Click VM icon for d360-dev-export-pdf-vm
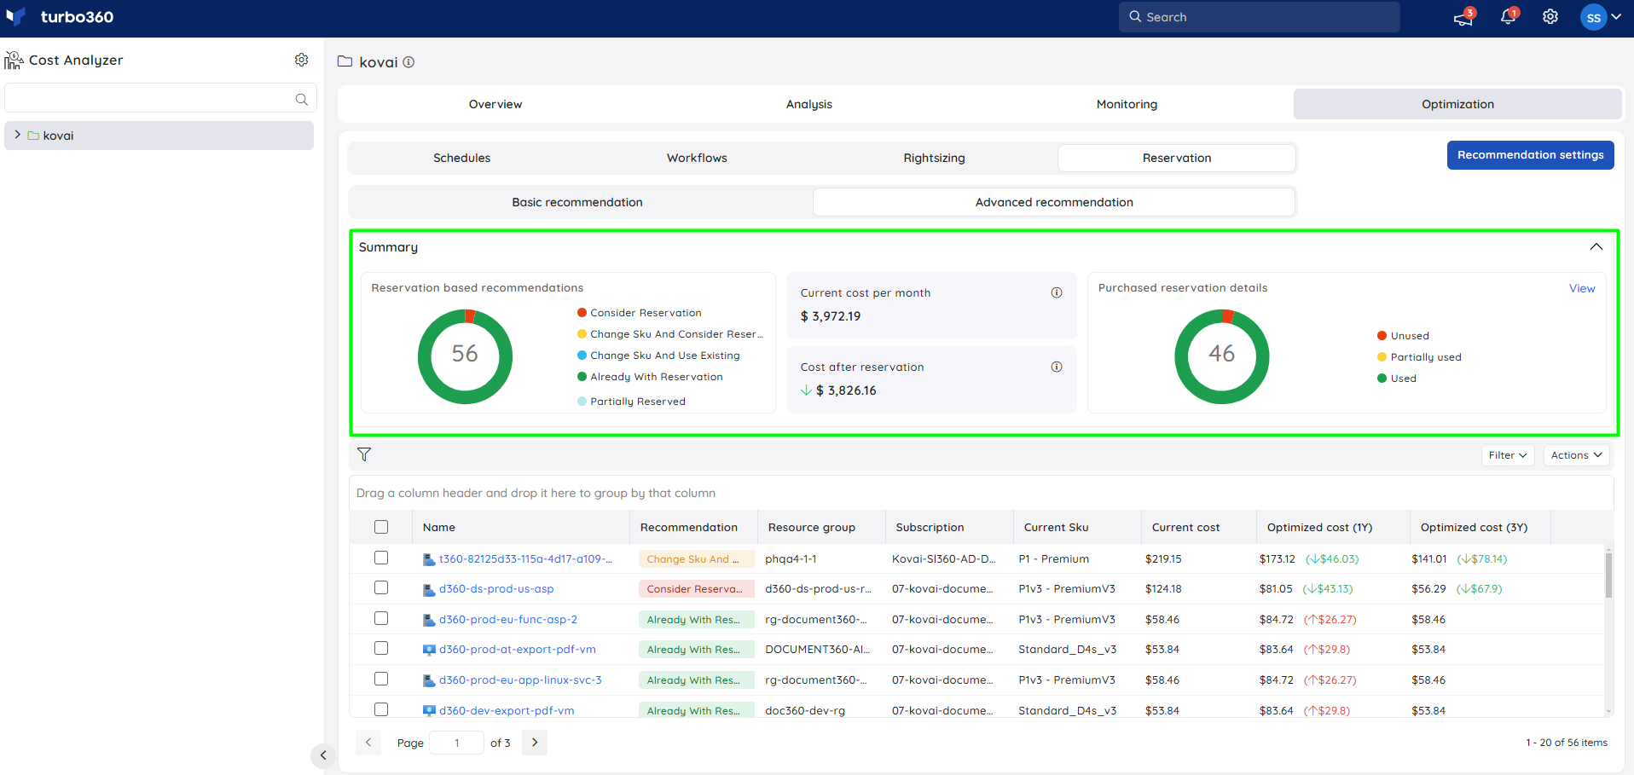Viewport: 1634px width, 775px height. (429, 710)
